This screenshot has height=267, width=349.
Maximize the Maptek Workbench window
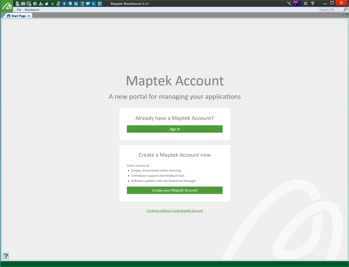pos(332,3)
